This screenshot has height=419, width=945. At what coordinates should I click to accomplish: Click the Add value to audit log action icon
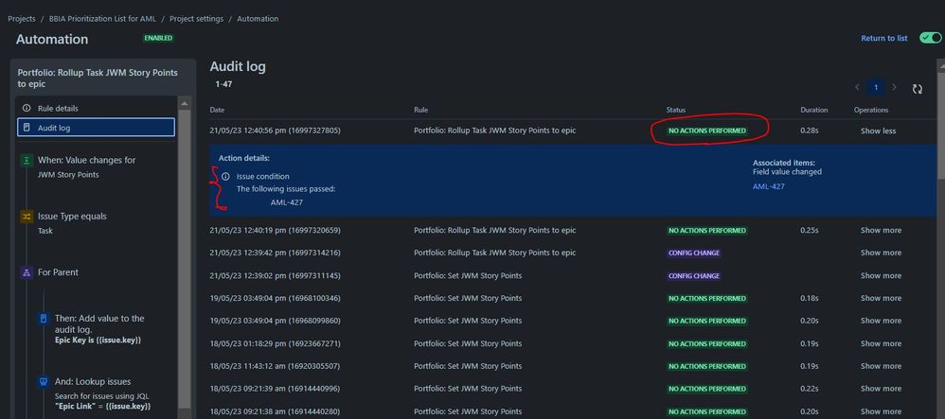pos(44,319)
